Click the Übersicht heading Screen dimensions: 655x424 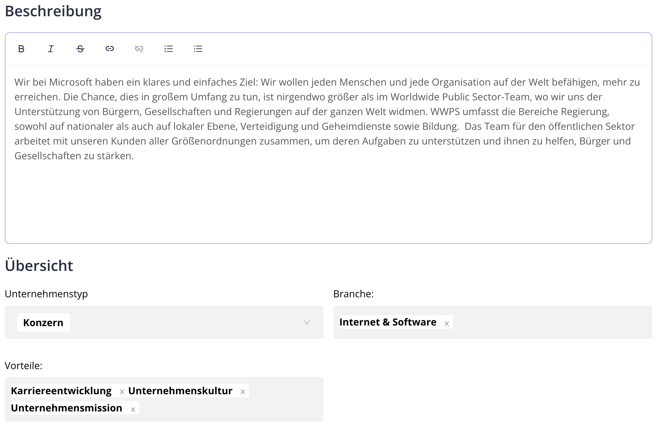pos(39,265)
